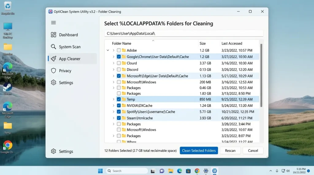Select the App Cleaner section
This screenshot has width=314, height=175.
click(72, 59)
